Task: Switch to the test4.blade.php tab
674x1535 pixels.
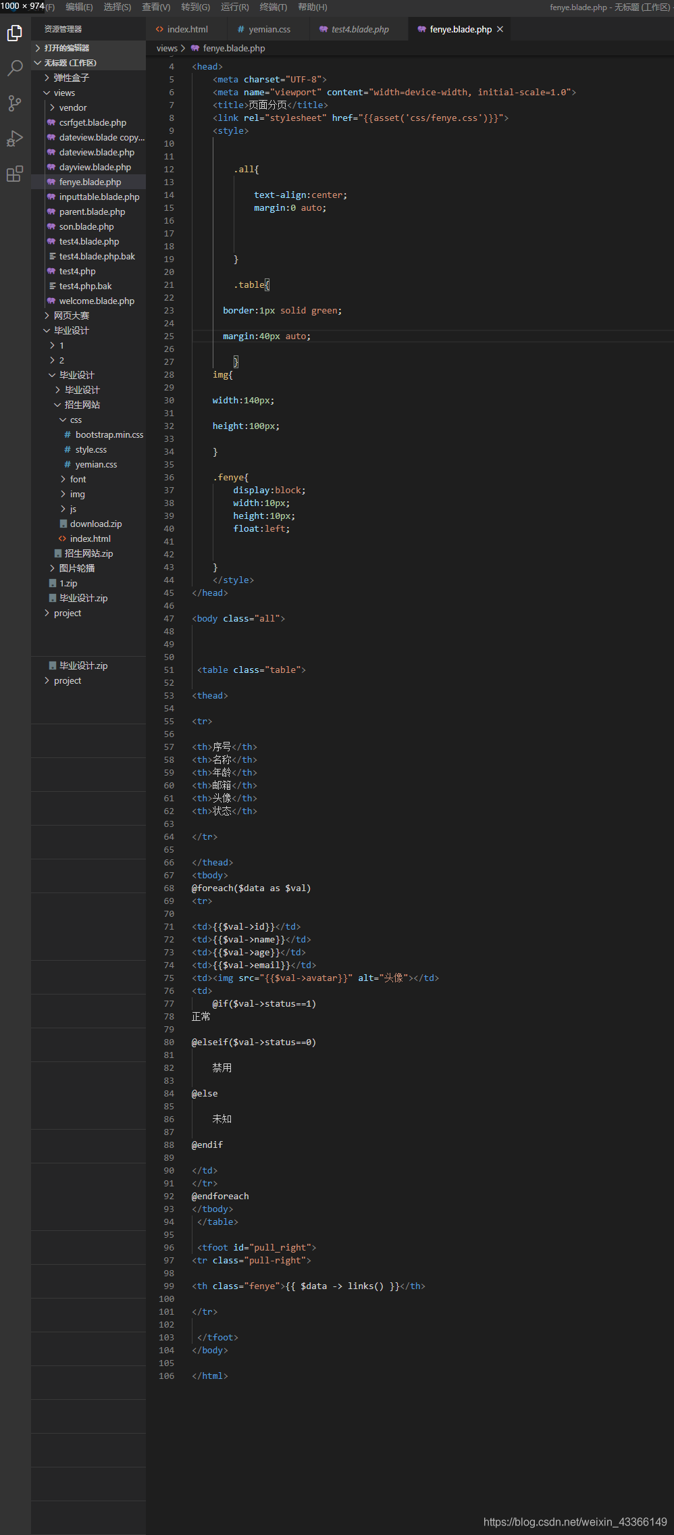Action: tap(359, 29)
